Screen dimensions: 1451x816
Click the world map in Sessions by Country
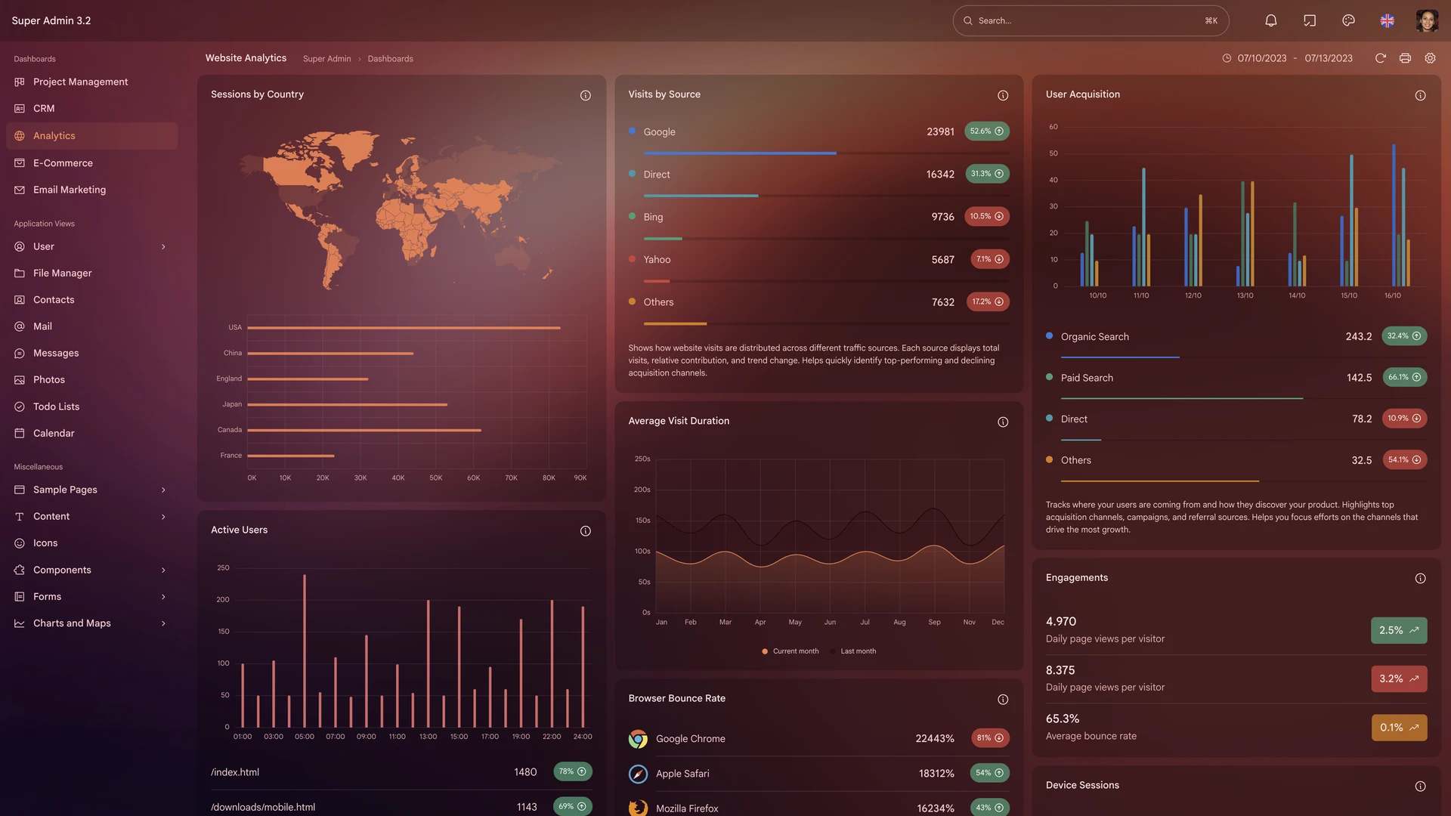[401, 209]
